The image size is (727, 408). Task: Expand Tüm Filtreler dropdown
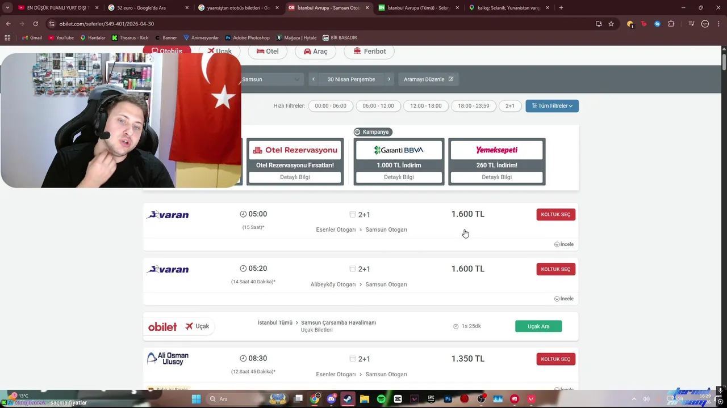[552, 106]
